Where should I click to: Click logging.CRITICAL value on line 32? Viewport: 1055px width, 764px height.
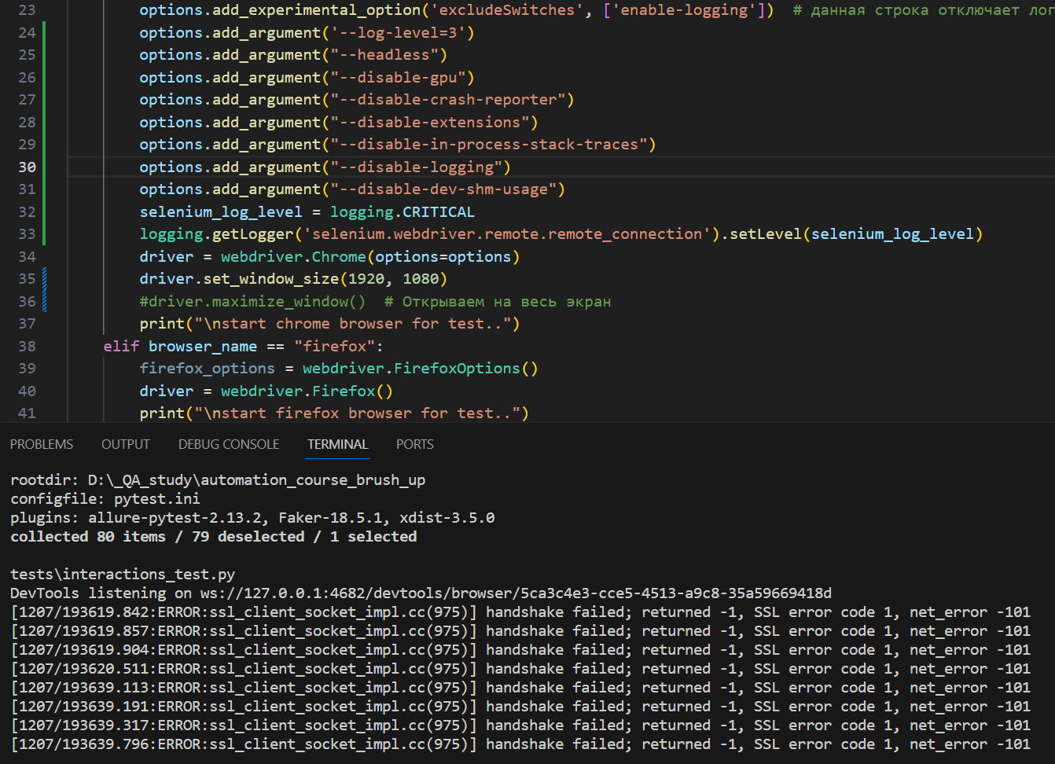(x=403, y=212)
